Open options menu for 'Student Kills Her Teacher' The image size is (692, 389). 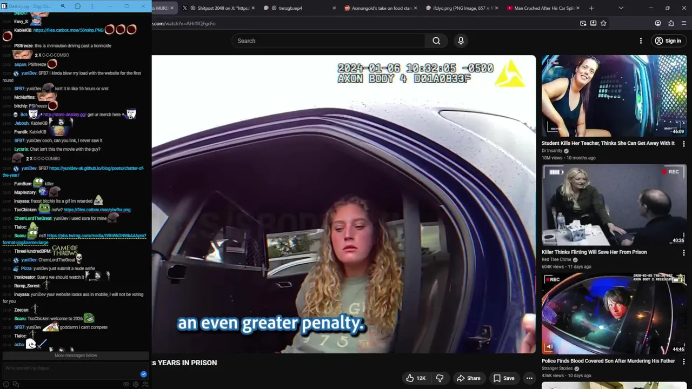(x=684, y=144)
